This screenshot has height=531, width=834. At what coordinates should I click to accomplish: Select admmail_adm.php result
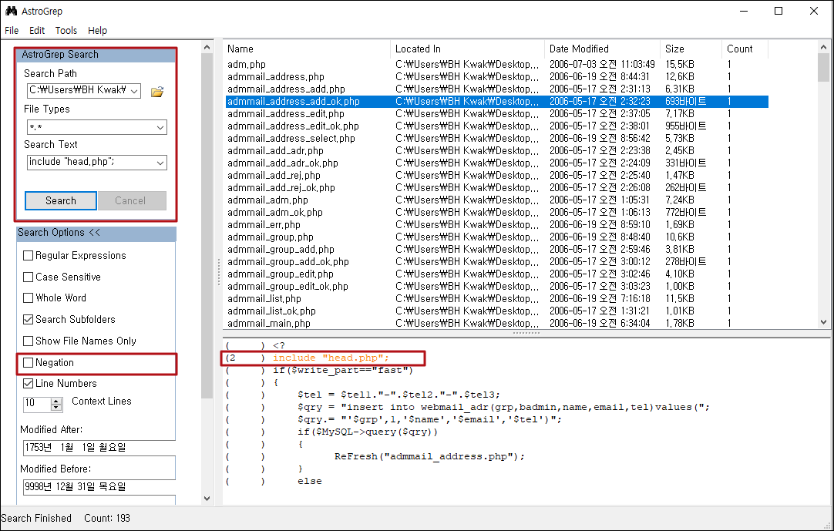[x=497, y=200]
